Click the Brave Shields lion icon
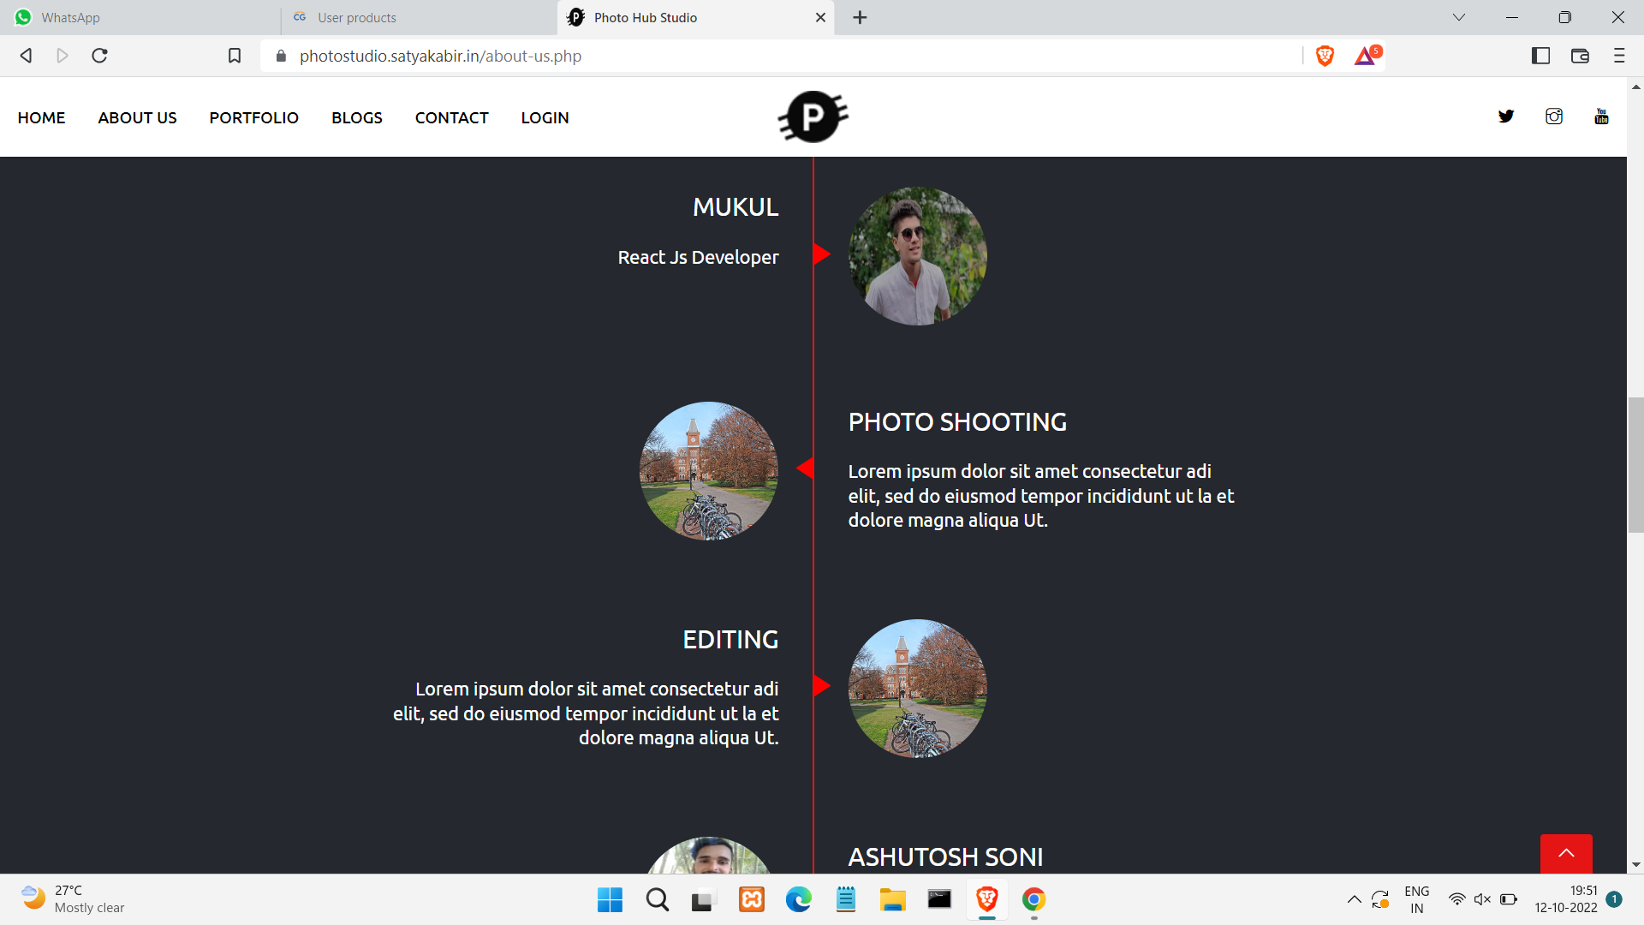 (x=1325, y=56)
